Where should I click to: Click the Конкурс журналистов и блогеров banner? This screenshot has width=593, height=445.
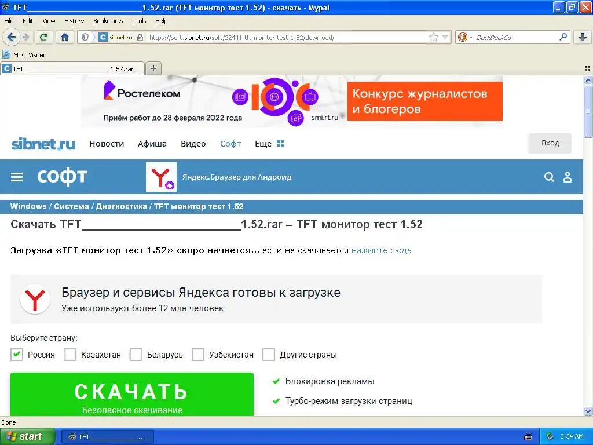pyautogui.click(x=424, y=101)
